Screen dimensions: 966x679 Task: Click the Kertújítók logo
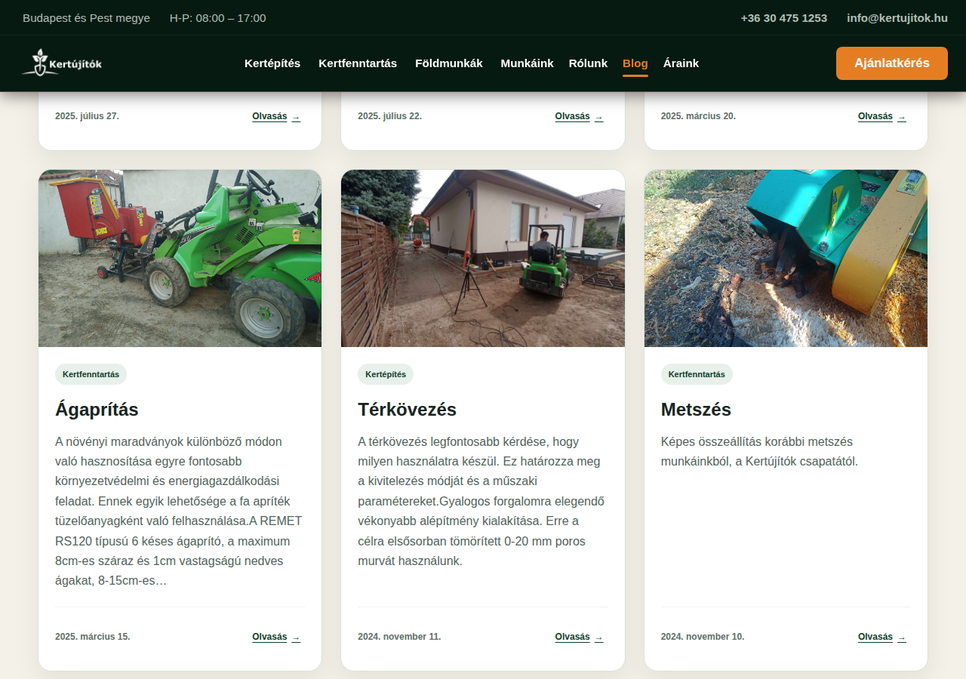(62, 63)
